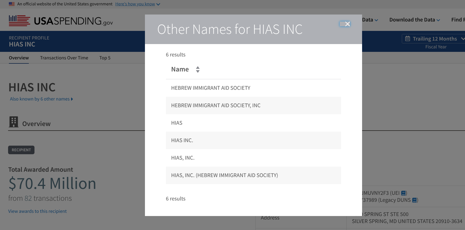Image resolution: width=465 pixels, height=230 pixels.
Task: Switch to Transactions Over Time tab
Action: [x=64, y=58]
